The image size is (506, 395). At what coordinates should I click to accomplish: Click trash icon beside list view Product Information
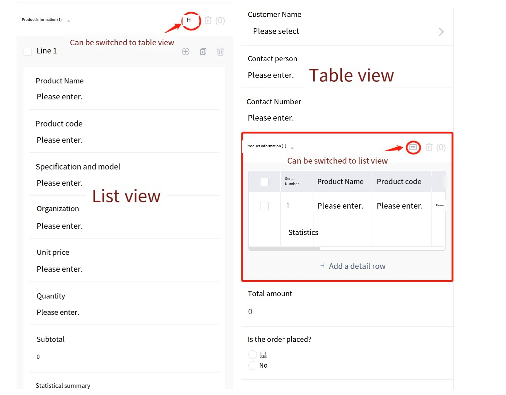208,21
